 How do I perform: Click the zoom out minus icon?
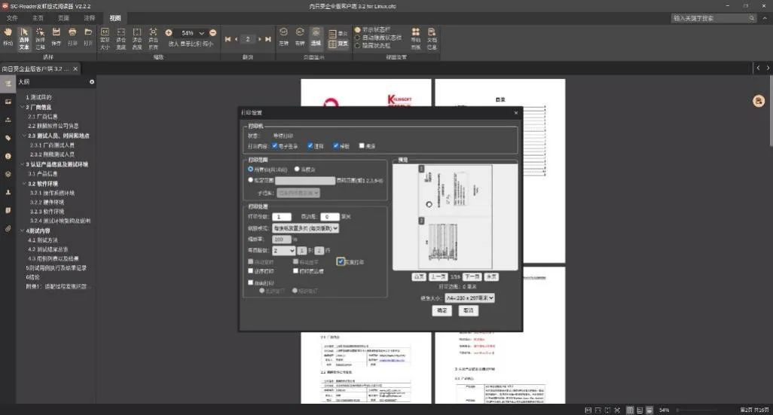213,33
